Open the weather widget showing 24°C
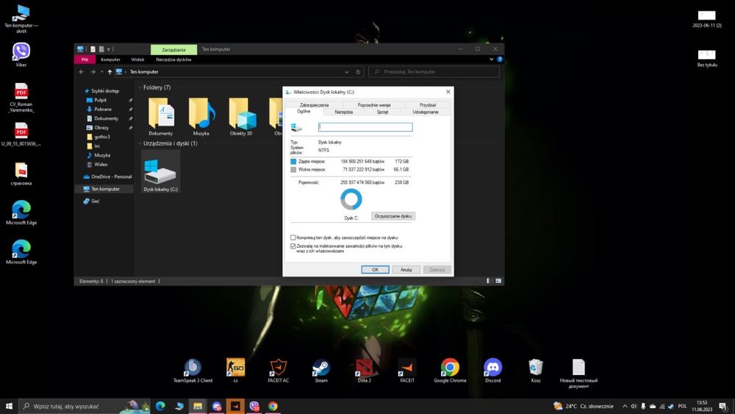This screenshot has width=735, height=414. click(584, 406)
